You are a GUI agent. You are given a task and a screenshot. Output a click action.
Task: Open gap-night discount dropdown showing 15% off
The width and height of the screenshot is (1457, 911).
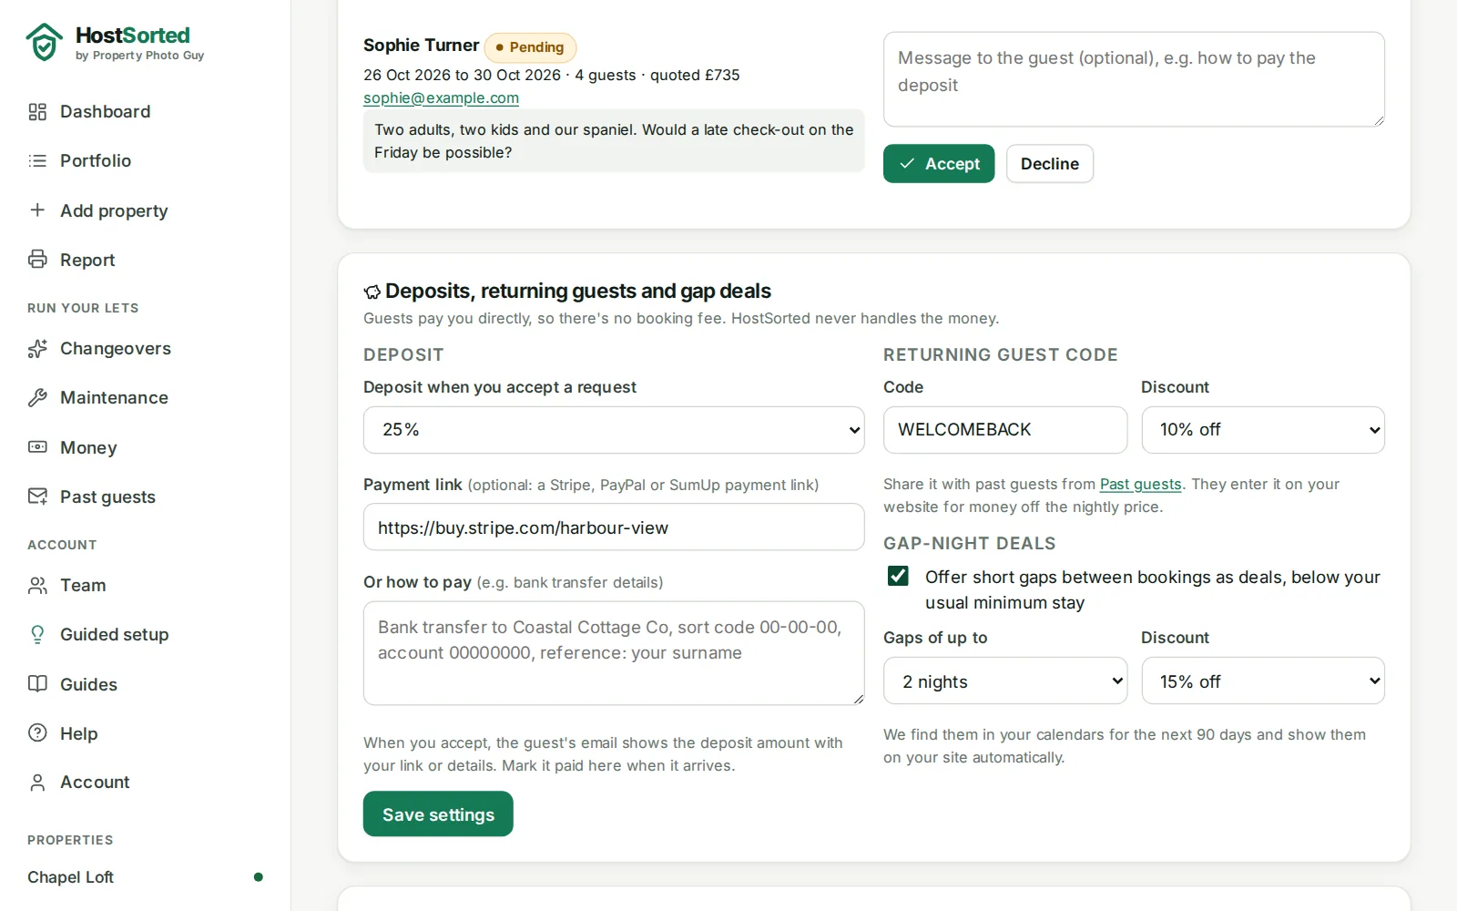point(1263,681)
